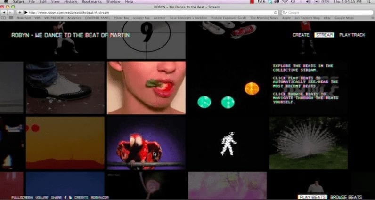Click the SHARE label in footer
This screenshot has width=375, height=200.
(57, 198)
